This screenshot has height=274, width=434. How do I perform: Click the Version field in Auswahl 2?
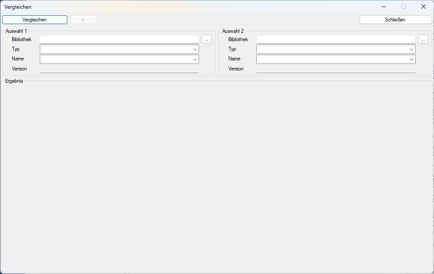tap(336, 69)
